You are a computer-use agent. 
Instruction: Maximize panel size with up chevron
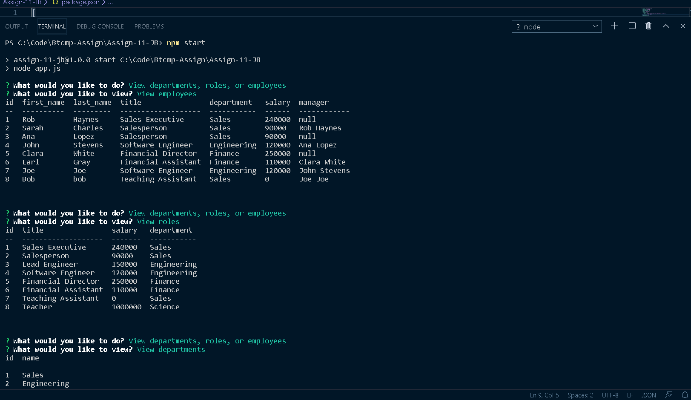coord(666,26)
